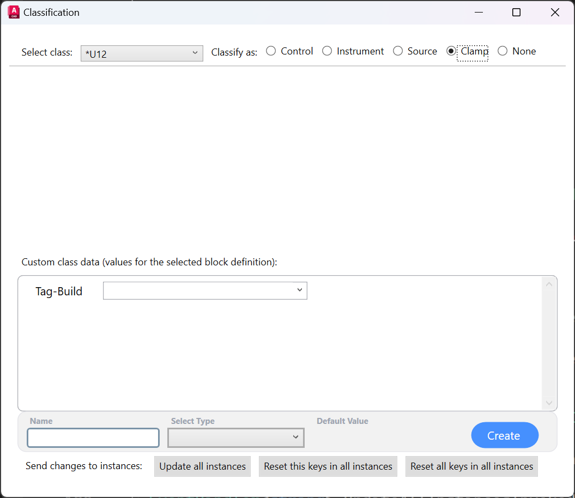The height and width of the screenshot is (498, 575).
Task: Select the Control radio button
Action: point(289,51)
